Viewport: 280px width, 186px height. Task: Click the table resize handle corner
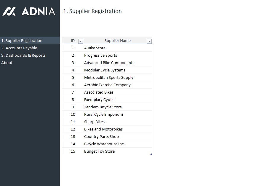151,154
